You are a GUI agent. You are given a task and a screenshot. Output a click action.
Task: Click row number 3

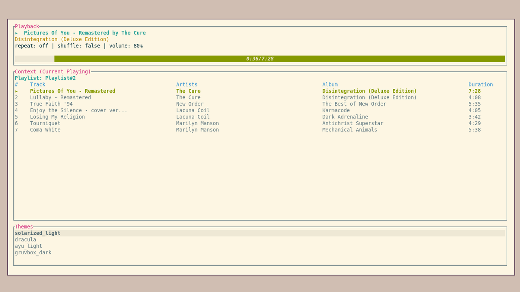17,104
